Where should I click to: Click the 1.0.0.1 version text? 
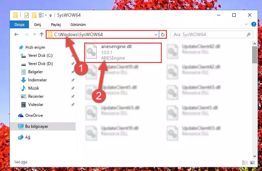106,52
